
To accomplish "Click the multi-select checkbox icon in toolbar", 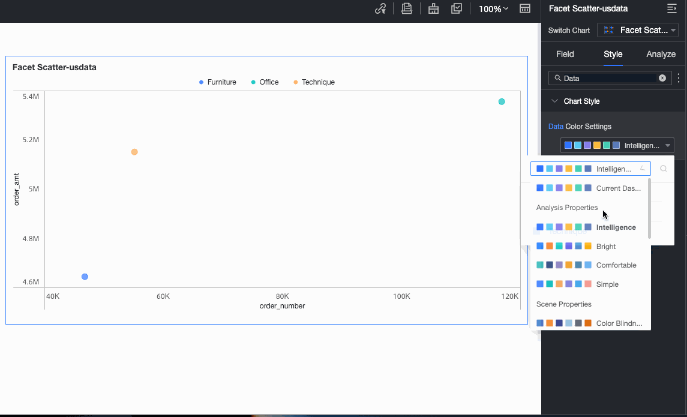I will (457, 9).
